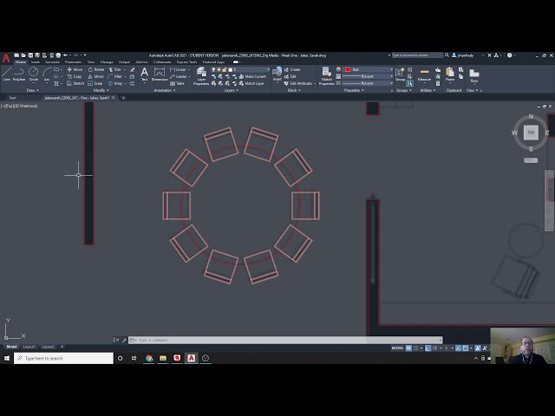The width and height of the screenshot is (555, 416).
Task: Toggle object snap tracking in status bar
Action: tap(459, 348)
